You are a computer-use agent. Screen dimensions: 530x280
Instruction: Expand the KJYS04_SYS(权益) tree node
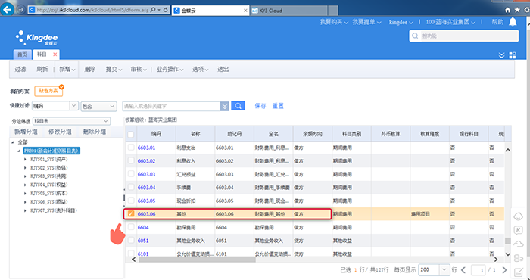coord(25,185)
